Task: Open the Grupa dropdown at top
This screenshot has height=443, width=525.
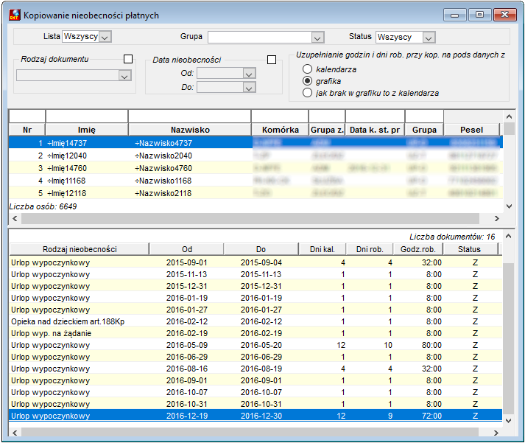Action: [317, 38]
